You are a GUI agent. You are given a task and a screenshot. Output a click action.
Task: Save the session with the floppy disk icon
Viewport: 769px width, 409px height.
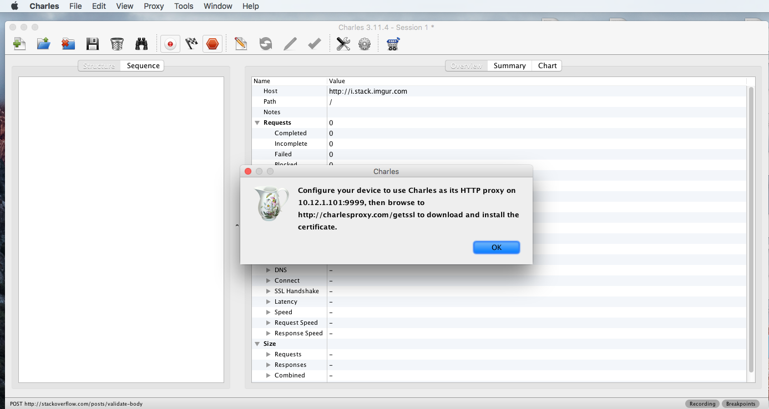92,44
